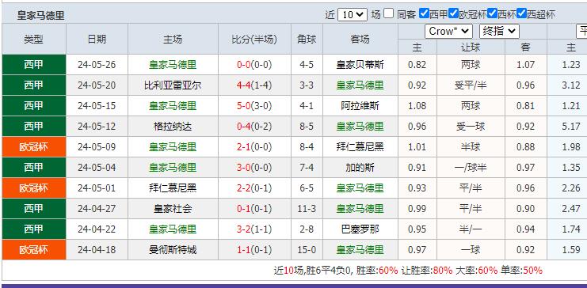
Task: Click handicap 半/一 for 巴塞罗那 match
Action: pyautogui.click(x=471, y=229)
